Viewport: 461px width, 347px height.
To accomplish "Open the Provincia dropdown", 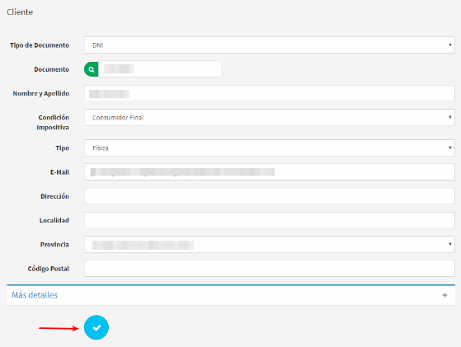I will 270,245.
